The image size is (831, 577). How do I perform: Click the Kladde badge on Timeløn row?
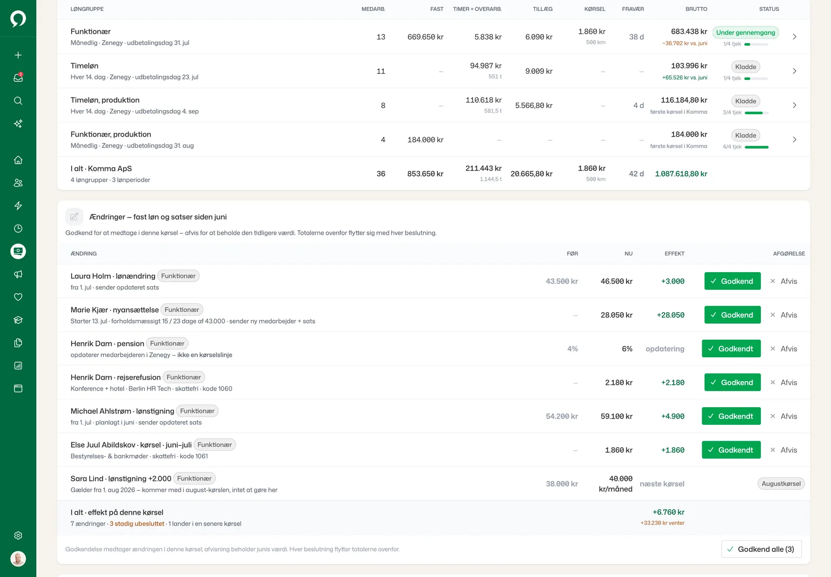click(x=746, y=66)
